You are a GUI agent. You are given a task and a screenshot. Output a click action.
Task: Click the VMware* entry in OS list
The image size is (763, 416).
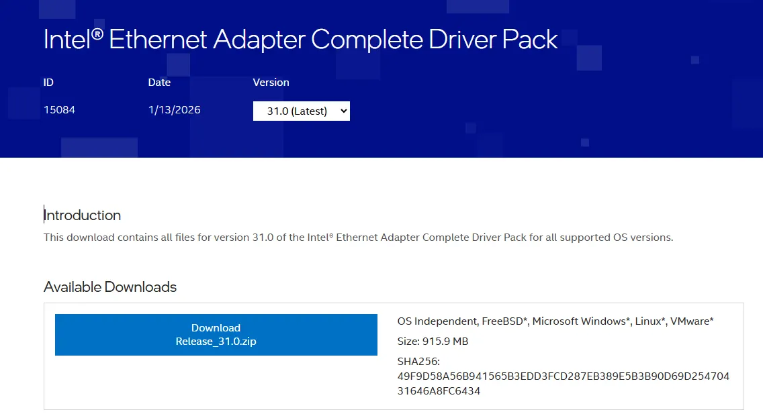point(693,321)
